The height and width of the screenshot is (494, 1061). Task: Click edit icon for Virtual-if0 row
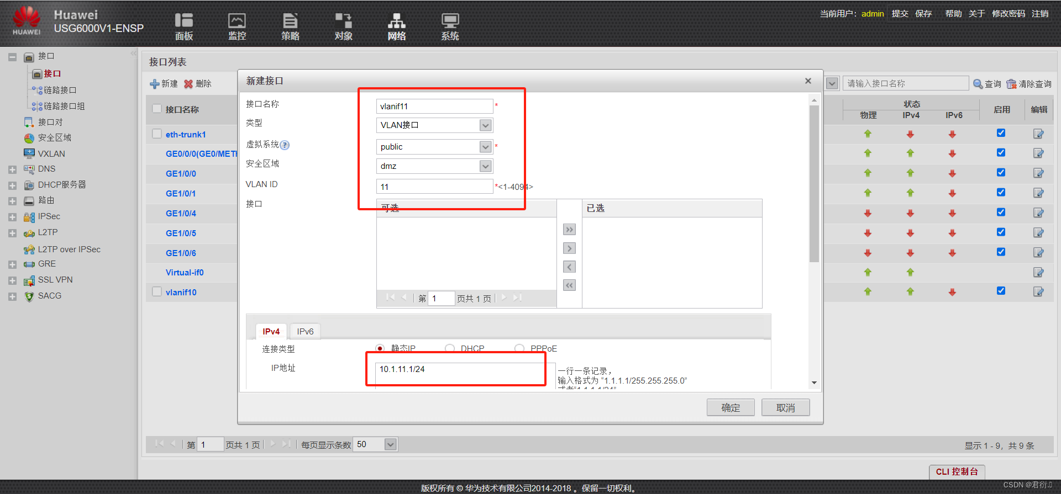pos(1038,272)
